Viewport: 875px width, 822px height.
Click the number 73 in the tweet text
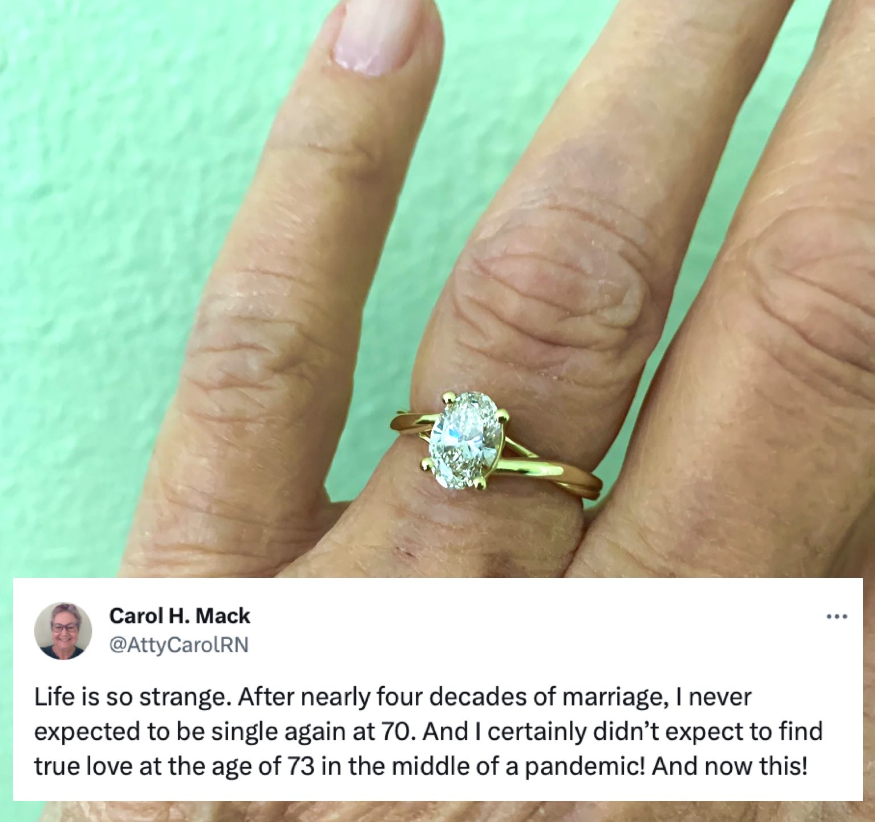[x=301, y=767]
